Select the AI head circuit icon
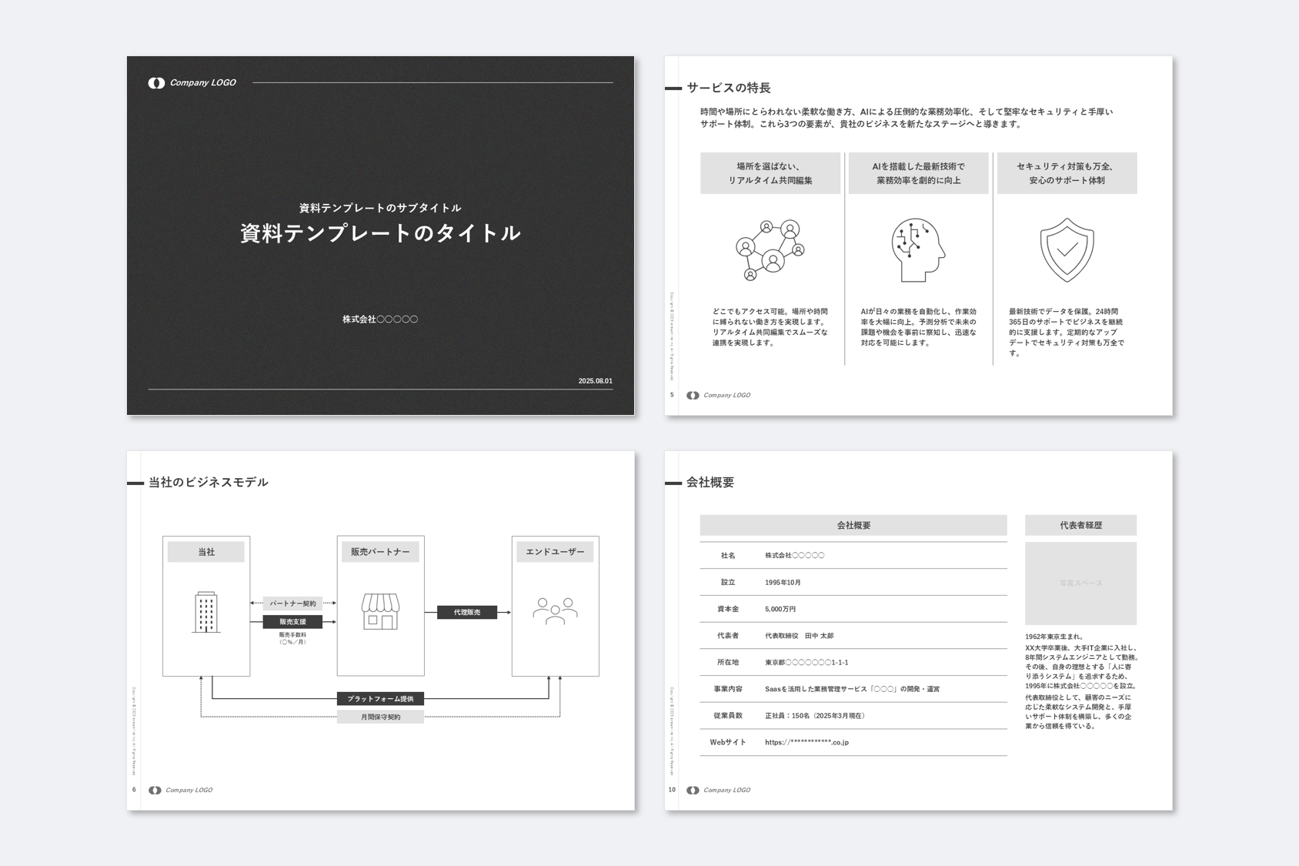The height and width of the screenshot is (866, 1299). pyautogui.click(x=918, y=250)
